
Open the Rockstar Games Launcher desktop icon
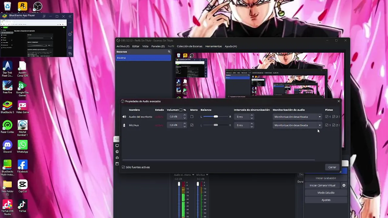pos(22,6)
